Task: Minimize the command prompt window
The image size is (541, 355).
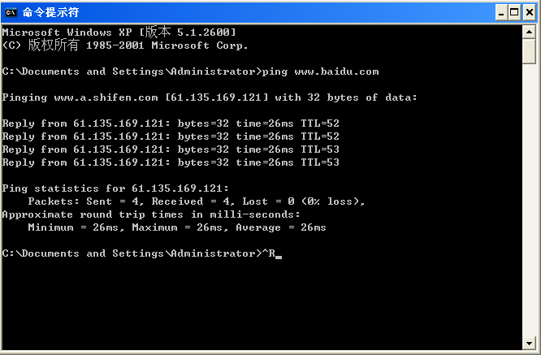Action: (501, 13)
